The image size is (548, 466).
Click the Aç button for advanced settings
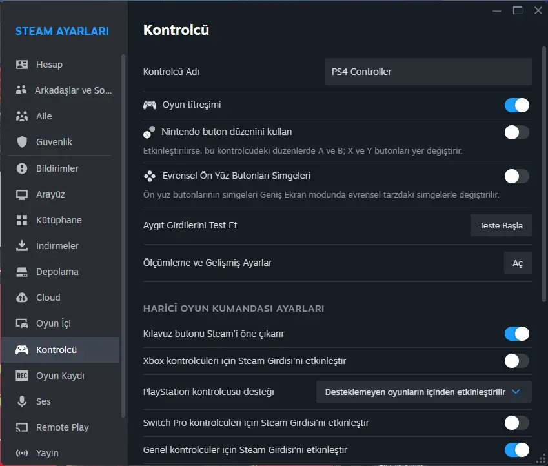coord(518,263)
